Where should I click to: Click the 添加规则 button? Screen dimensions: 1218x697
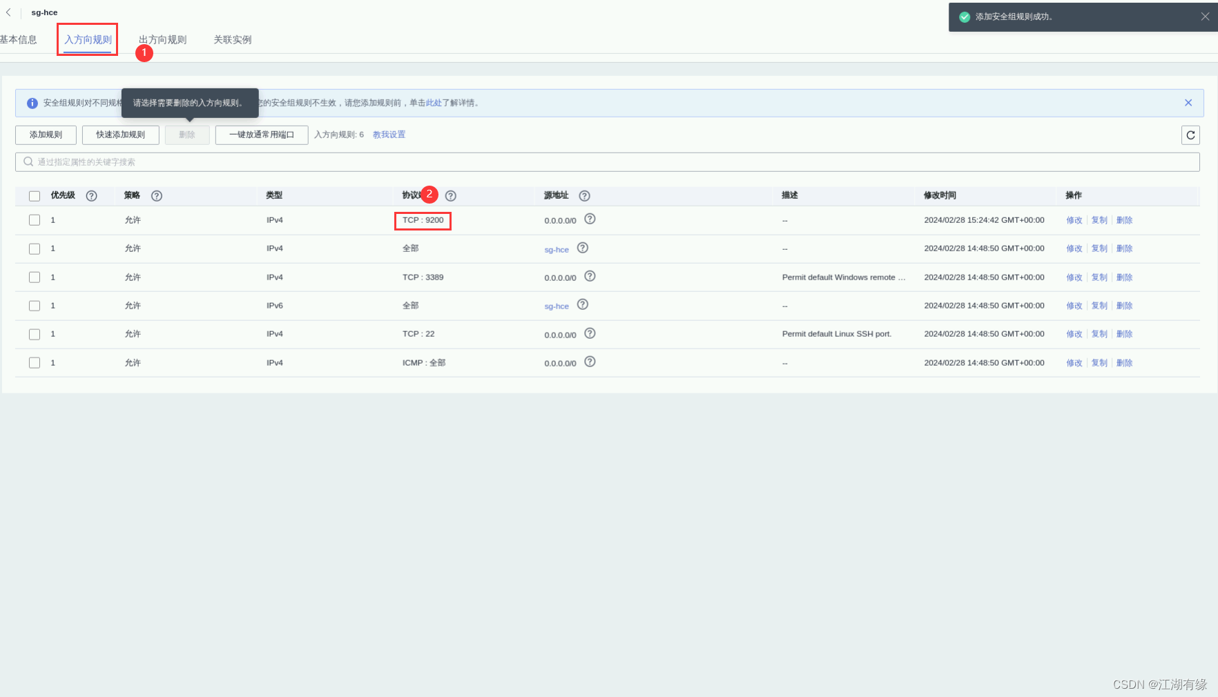(46, 135)
